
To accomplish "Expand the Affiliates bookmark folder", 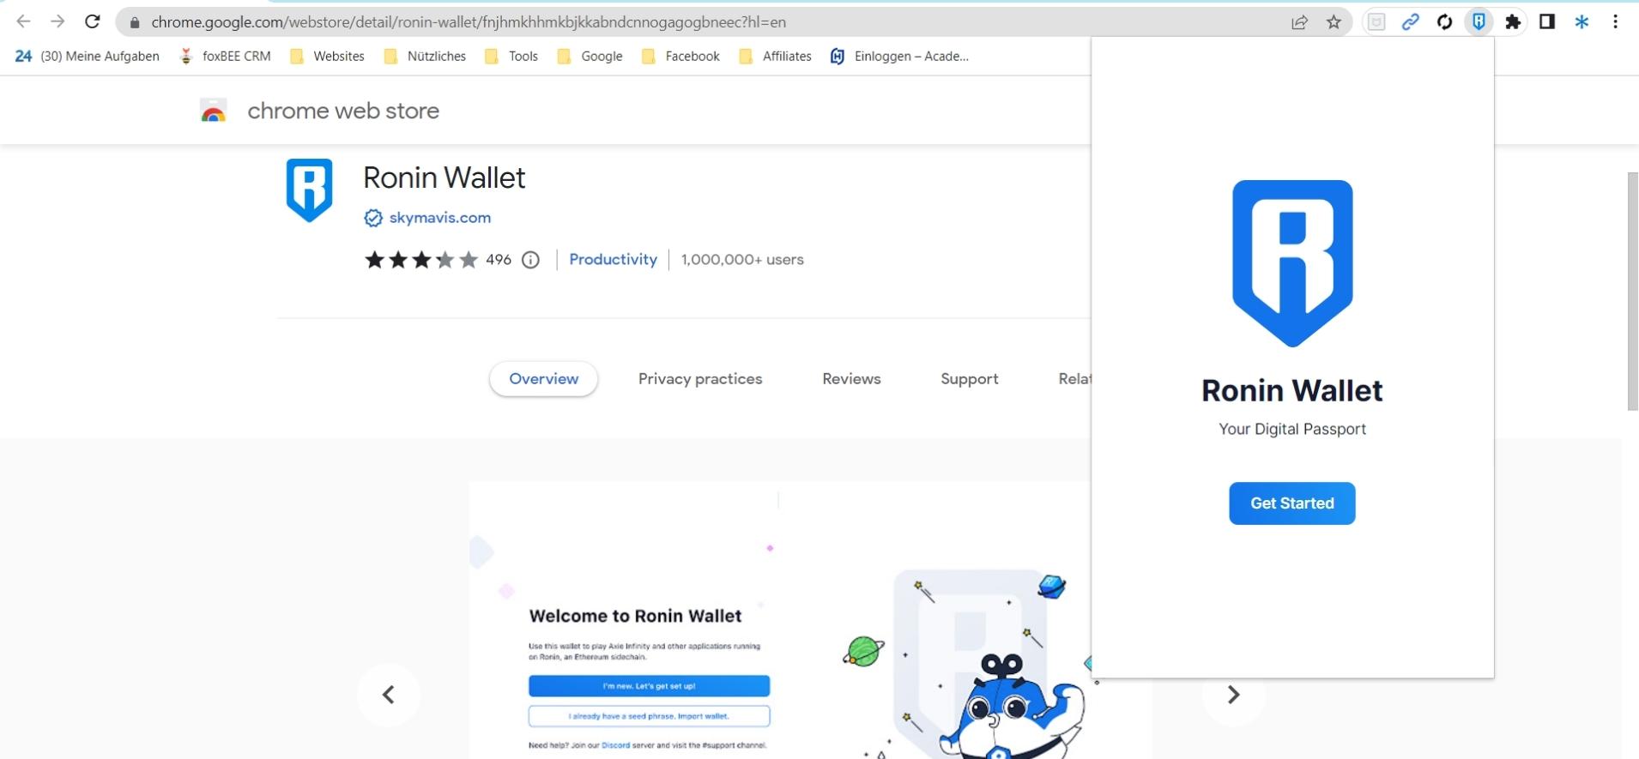I will 775,57.
